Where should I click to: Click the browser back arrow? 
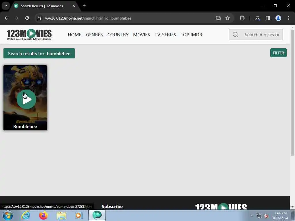click(x=6, y=18)
